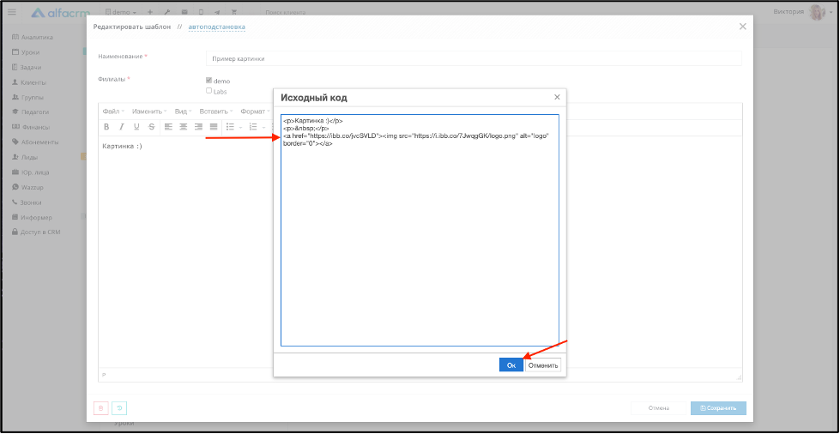The height and width of the screenshot is (434, 840).
Task: Insert a bulleted list
Action: [230, 127]
